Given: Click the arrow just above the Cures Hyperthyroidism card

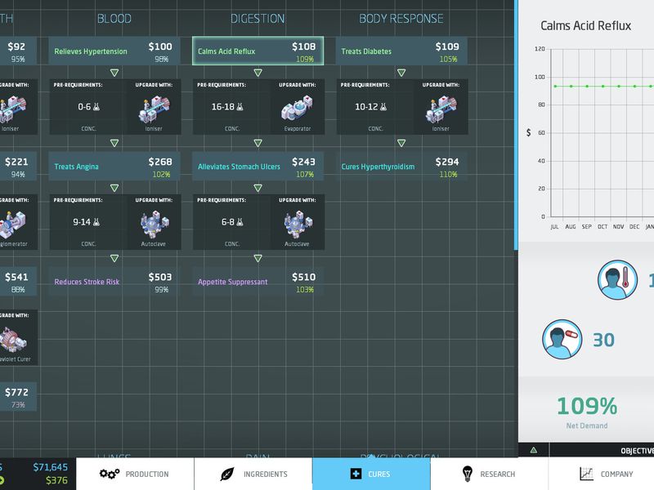Looking at the screenshot, I should (x=401, y=143).
